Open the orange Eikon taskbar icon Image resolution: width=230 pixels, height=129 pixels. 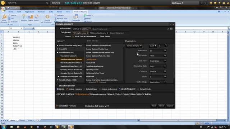tap(57, 127)
